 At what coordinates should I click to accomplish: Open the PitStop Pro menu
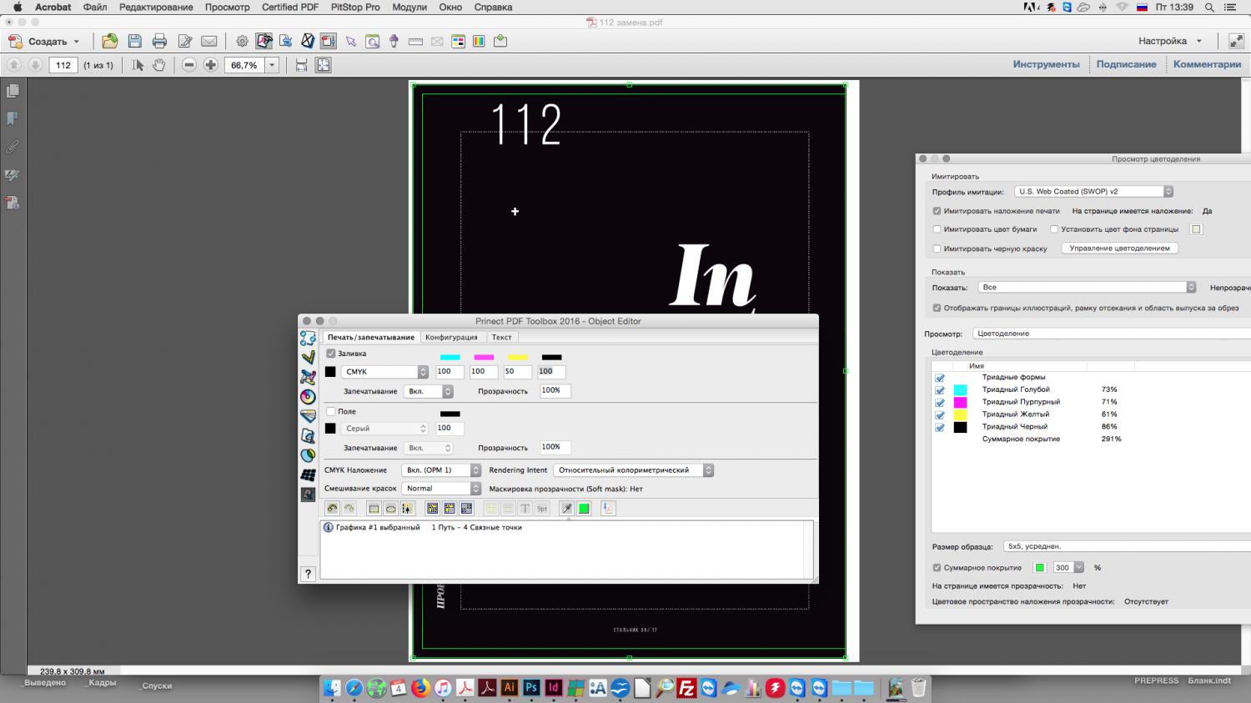[355, 7]
